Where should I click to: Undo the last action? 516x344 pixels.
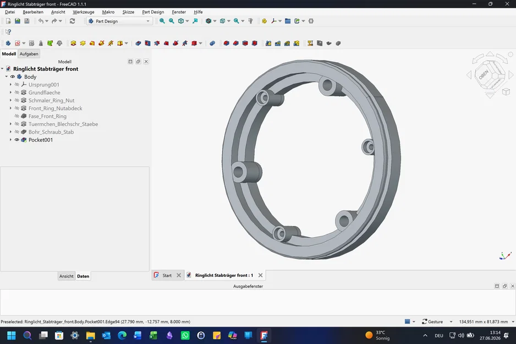tap(41, 21)
